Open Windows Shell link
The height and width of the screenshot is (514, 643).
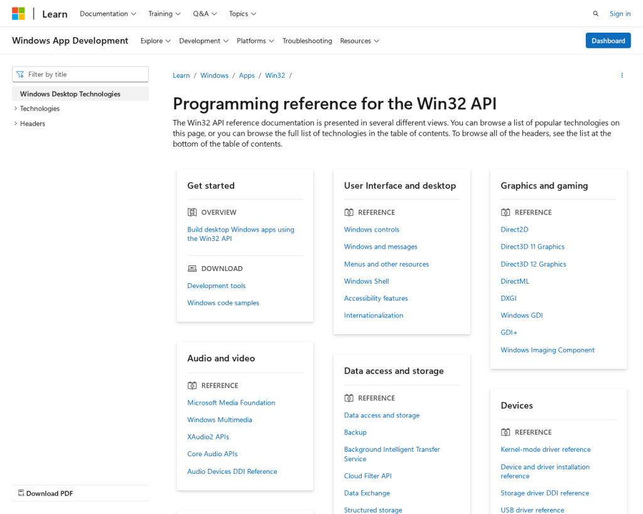coord(367,281)
